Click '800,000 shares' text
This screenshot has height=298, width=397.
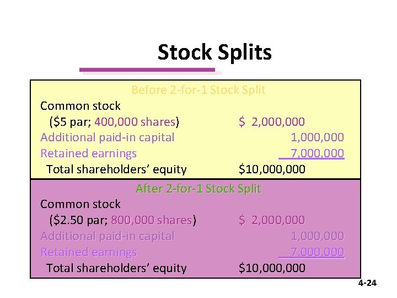(152, 220)
